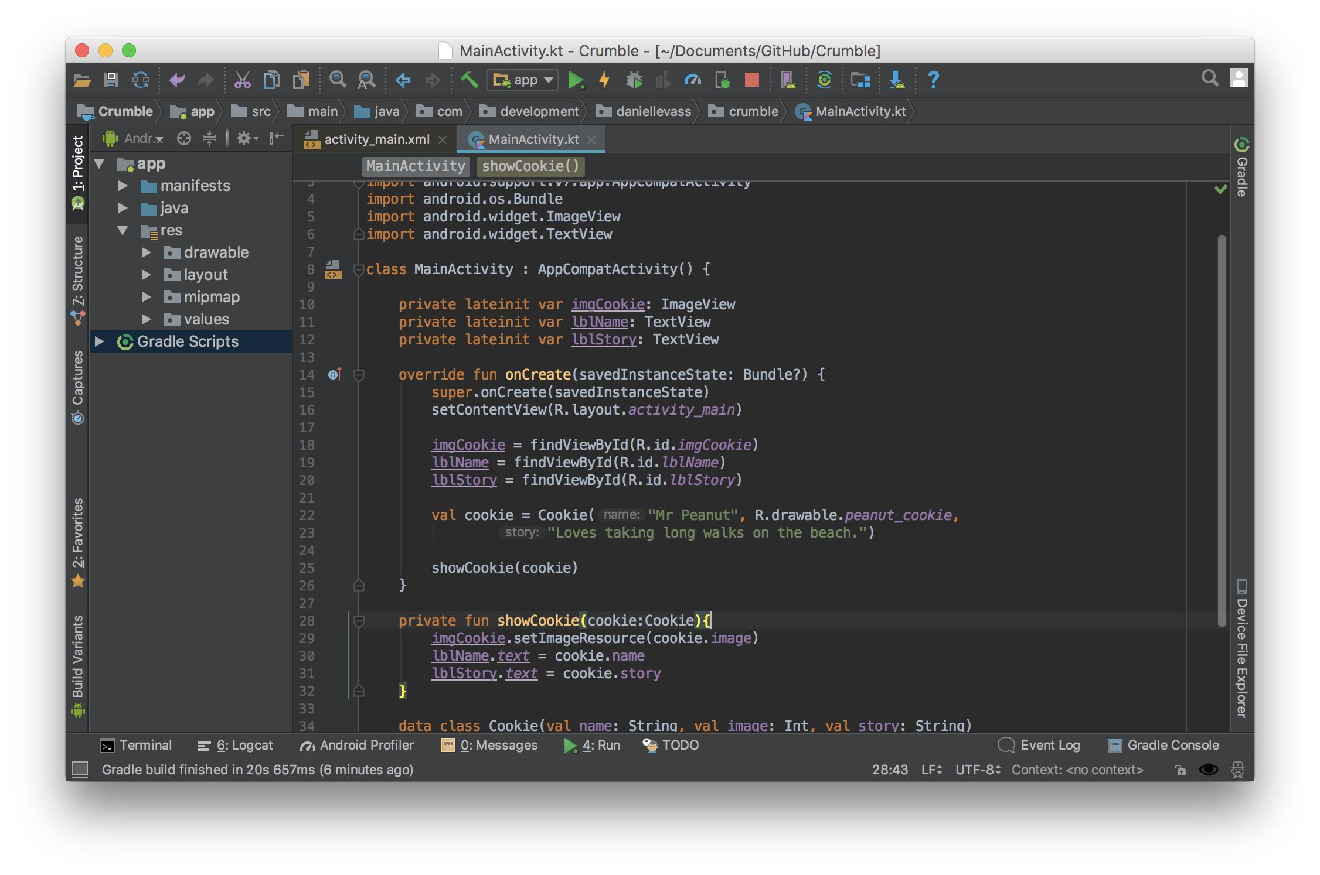The height and width of the screenshot is (875, 1320).
Task: Click the showCookie() breadcrumb in editor
Action: [530, 167]
